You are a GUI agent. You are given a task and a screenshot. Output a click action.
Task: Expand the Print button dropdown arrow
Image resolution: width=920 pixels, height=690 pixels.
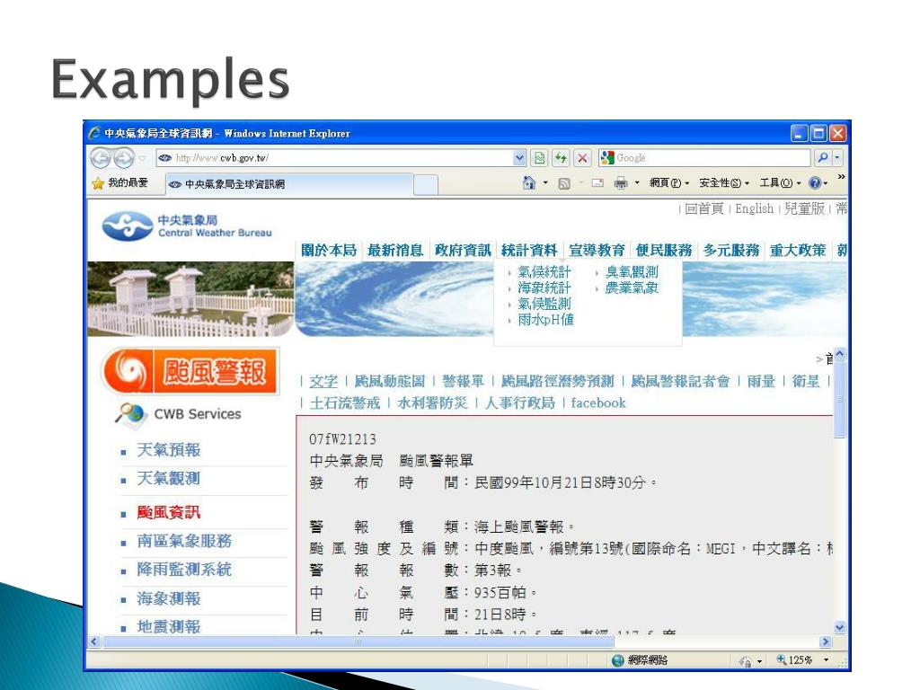coord(637,183)
